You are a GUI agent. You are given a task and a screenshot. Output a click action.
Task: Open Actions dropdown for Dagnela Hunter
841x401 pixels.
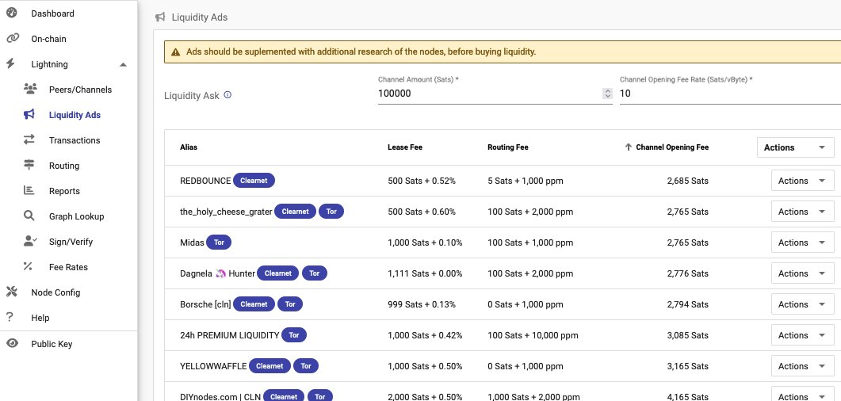(802, 273)
